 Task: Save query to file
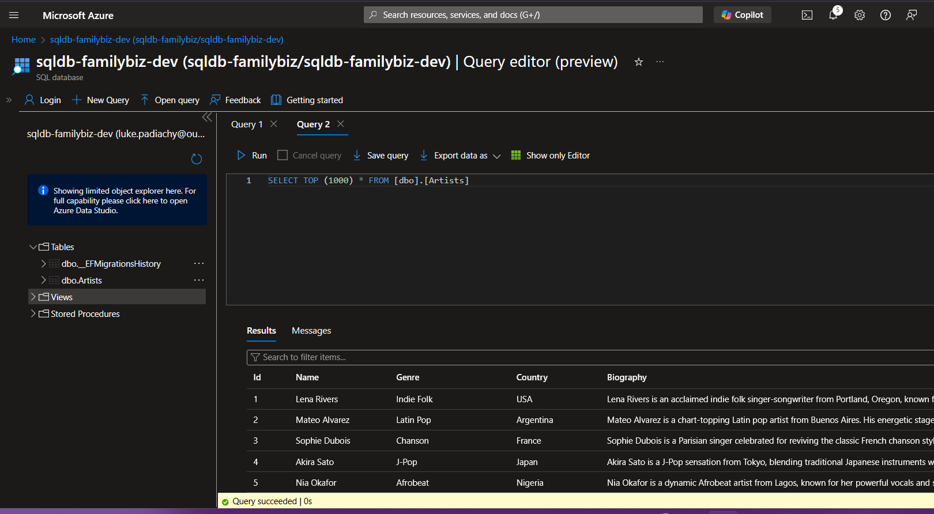point(381,156)
